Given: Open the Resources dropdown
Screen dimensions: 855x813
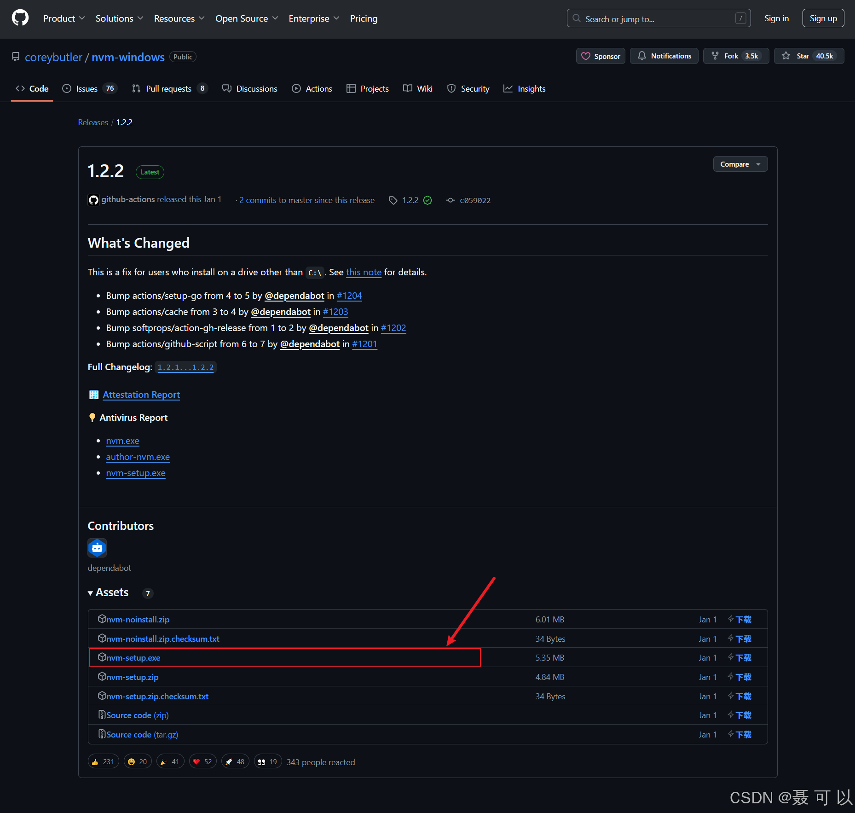Looking at the screenshot, I should (x=179, y=18).
